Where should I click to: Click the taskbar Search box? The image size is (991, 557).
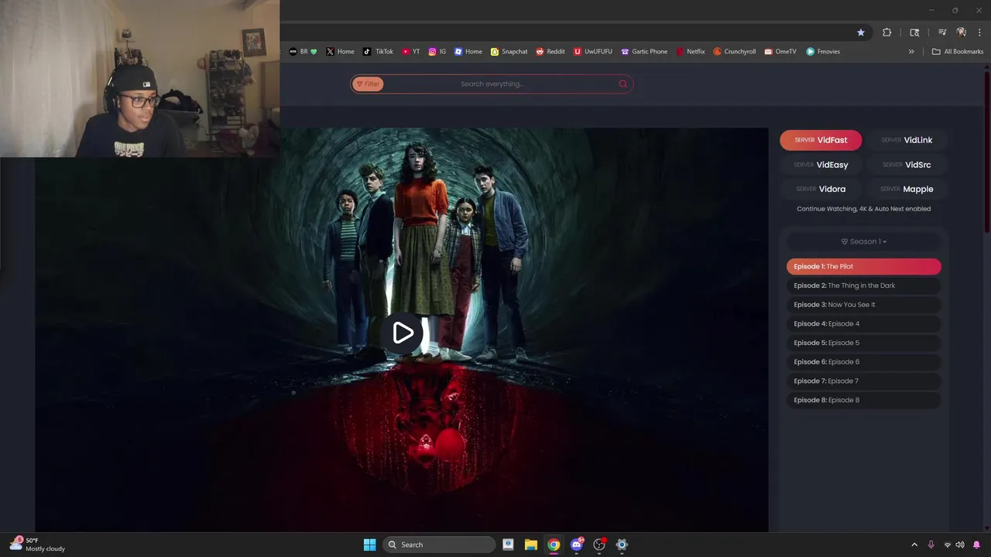tap(440, 545)
